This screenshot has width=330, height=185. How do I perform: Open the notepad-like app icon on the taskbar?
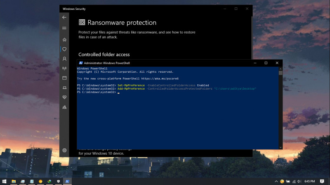32,181
